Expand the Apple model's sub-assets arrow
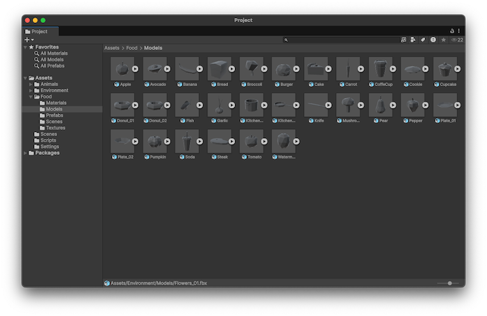 click(x=136, y=69)
